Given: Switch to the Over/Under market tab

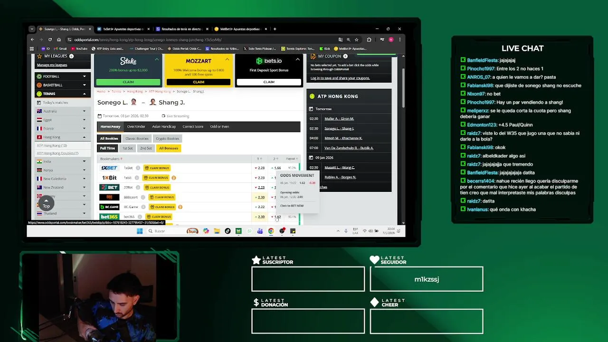Looking at the screenshot, I should click(x=136, y=126).
